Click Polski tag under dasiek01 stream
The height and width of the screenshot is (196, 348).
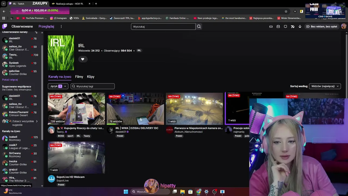click(x=120, y=136)
